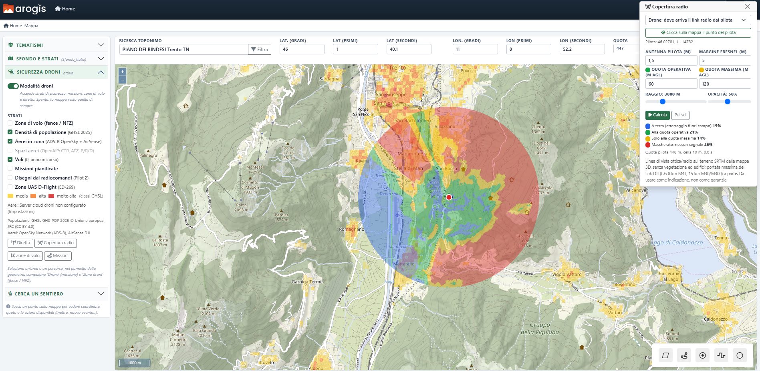Adjust the Opacità slider handle
The width and height of the screenshot is (760, 371).
point(728,102)
